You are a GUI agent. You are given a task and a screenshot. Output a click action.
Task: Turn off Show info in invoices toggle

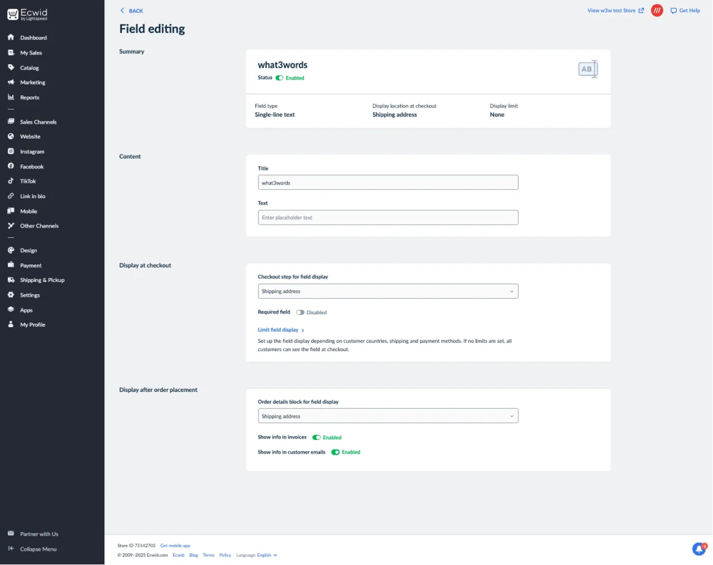pos(316,437)
